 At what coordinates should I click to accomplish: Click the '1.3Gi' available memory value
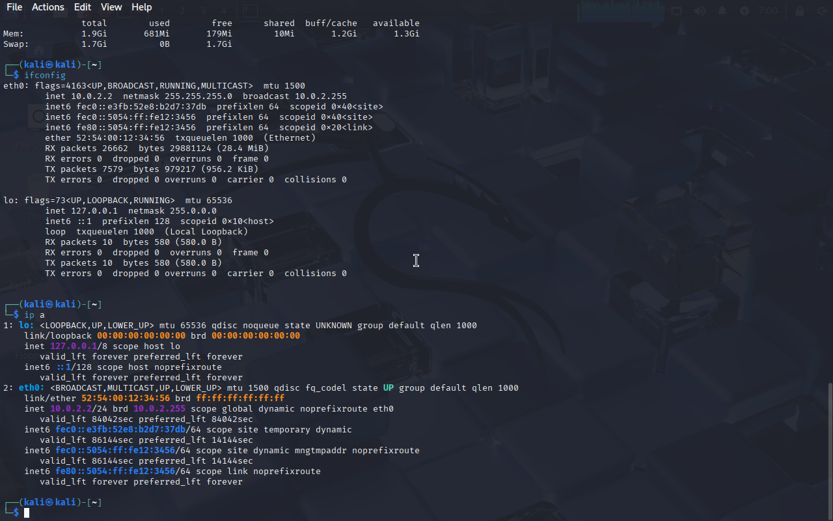coord(407,34)
